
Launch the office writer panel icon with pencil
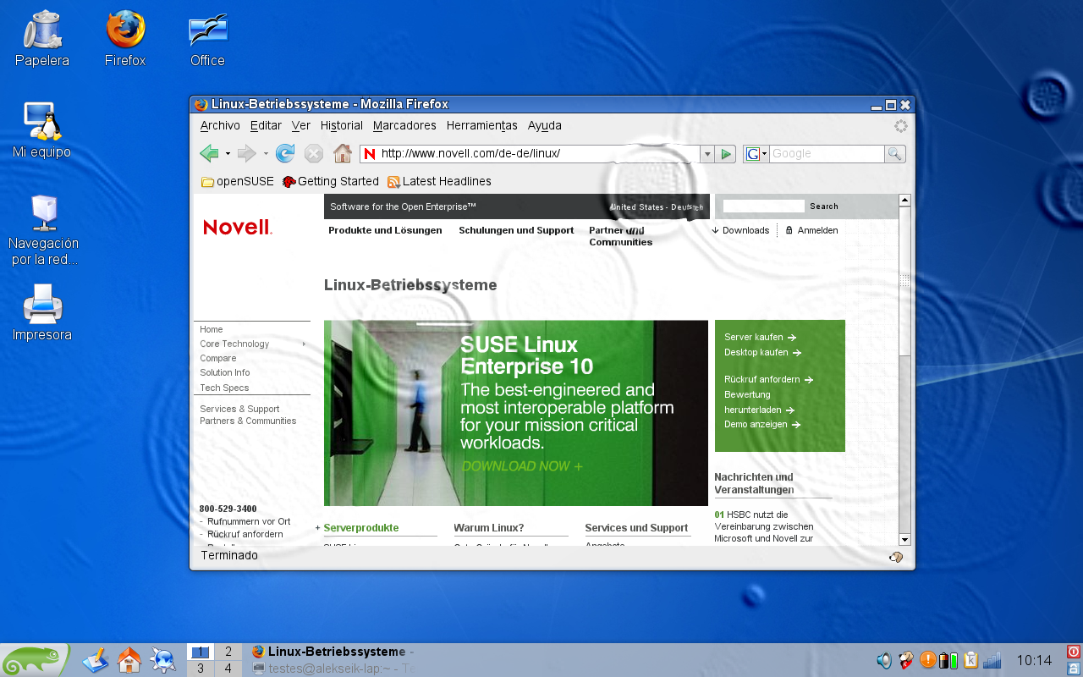96,660
